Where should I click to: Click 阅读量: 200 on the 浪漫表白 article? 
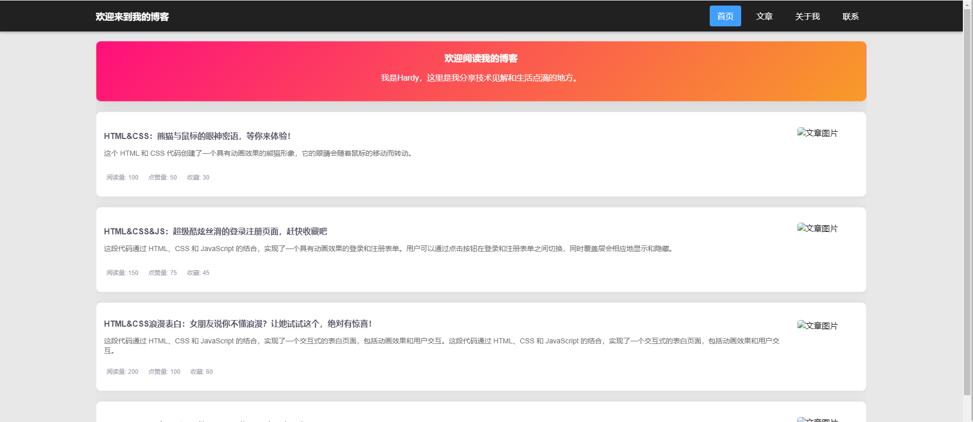coord(122,372)
